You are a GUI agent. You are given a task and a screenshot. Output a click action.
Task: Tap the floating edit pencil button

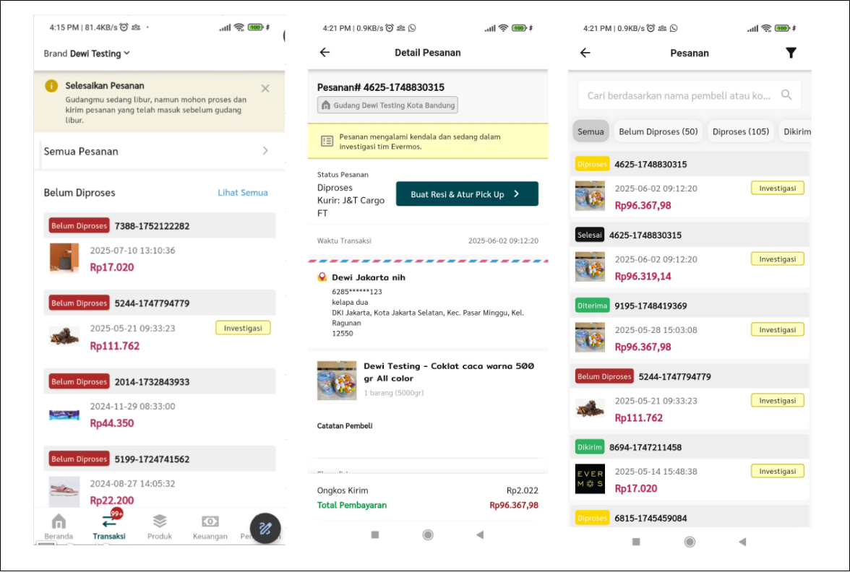click(265, 528)
